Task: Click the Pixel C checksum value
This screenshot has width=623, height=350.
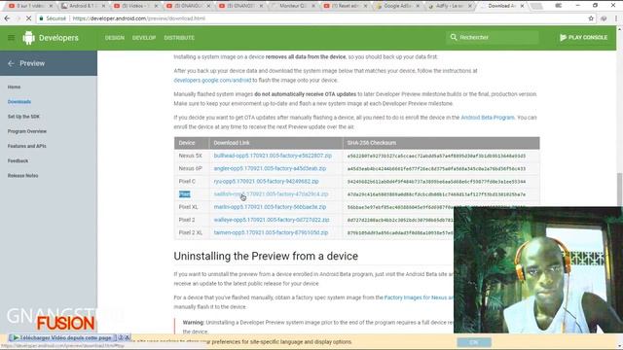Action: [436, 182]
